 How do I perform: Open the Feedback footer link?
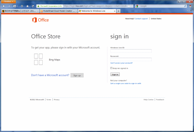(160, 100)
